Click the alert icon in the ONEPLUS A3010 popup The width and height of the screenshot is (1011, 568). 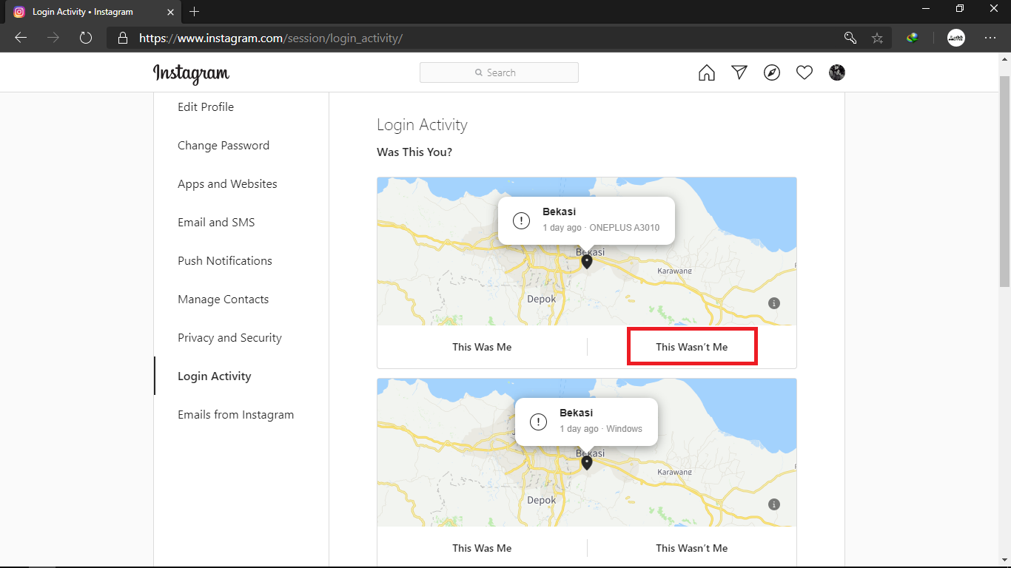522,220
